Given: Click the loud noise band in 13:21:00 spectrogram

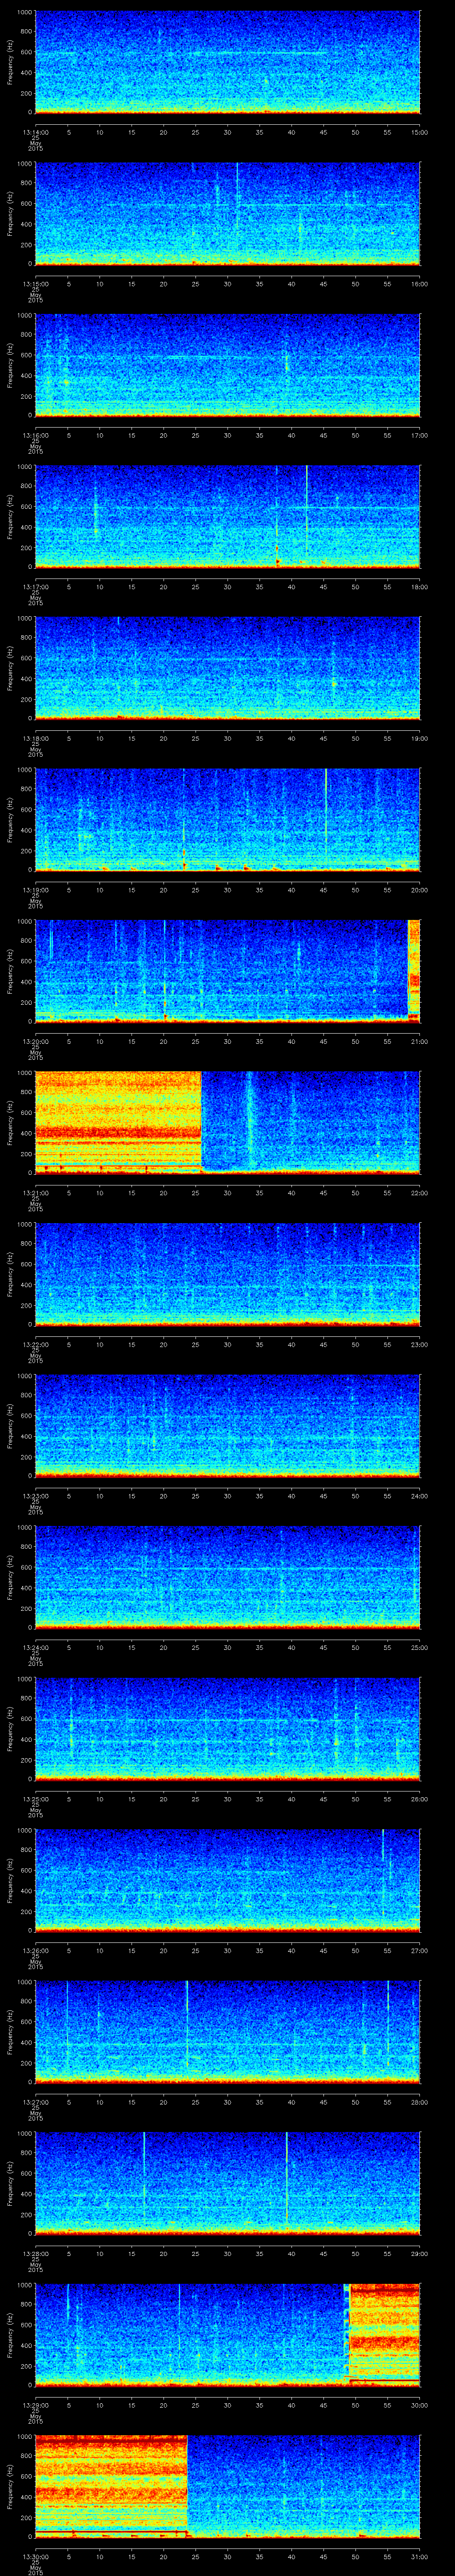Looking at the screenshot, I should click(118, 1122).
